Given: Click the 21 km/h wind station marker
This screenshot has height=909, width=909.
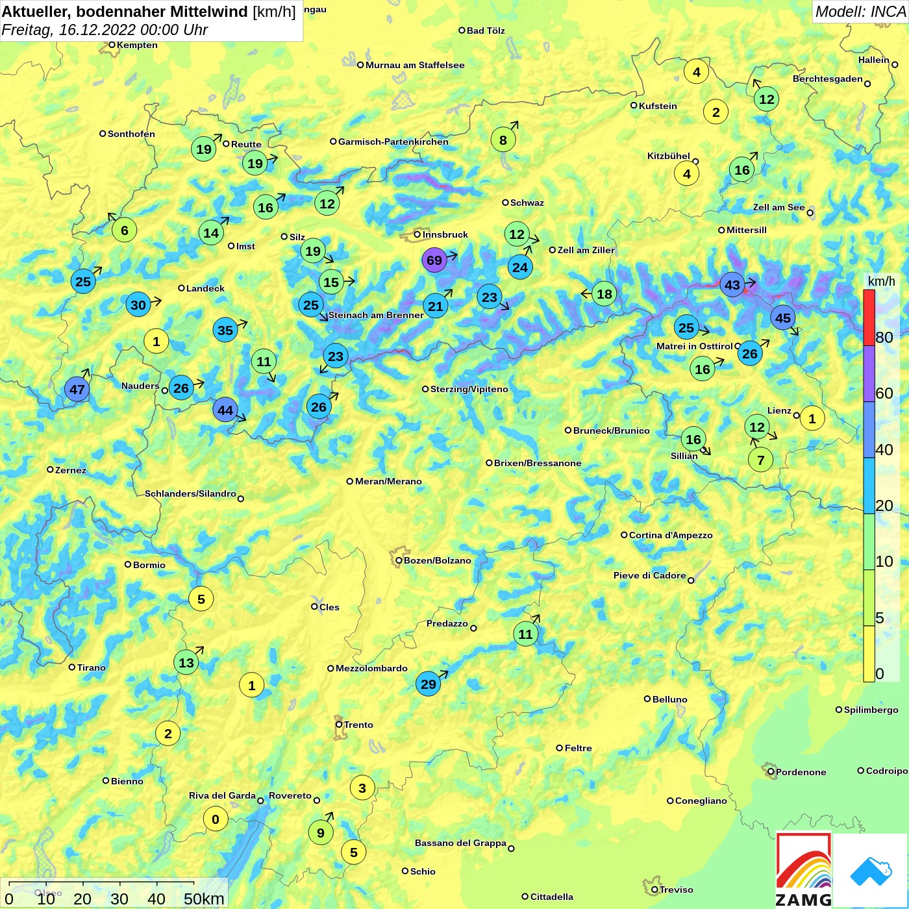Looking at the screenshot, I should point(436,306).
